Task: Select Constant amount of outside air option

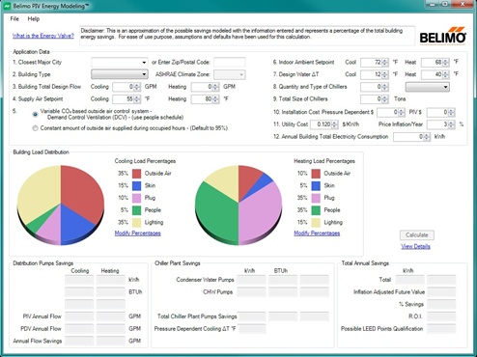Action: (35, 128)
